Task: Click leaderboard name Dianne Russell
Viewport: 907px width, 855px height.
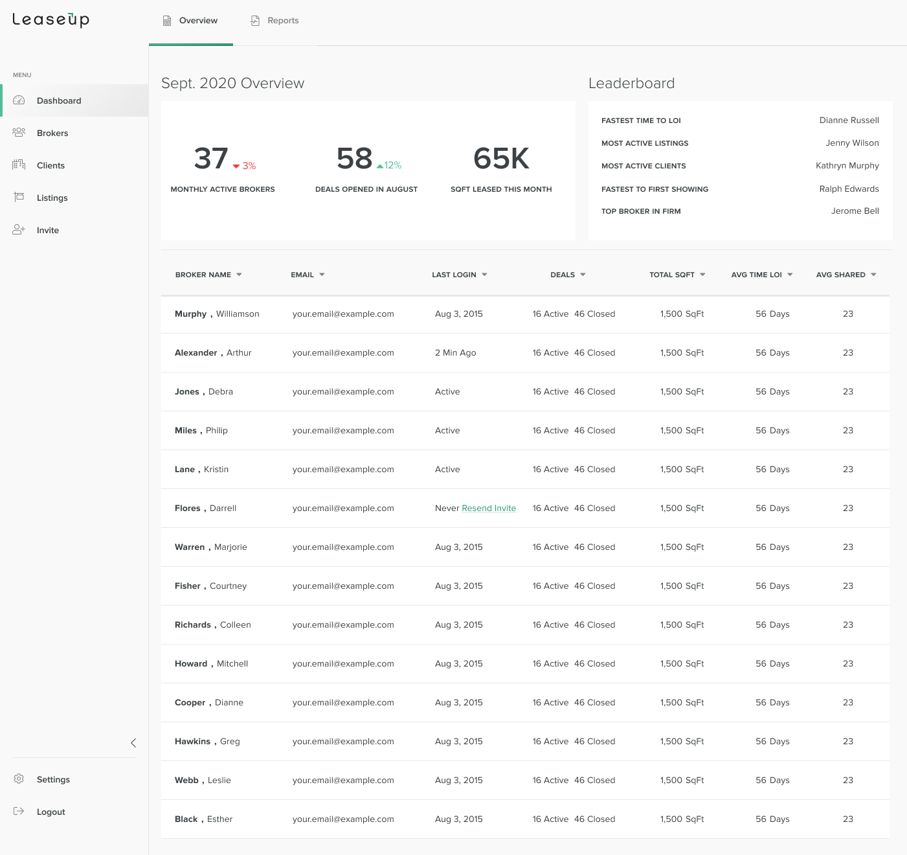Action: coord(849,120)
